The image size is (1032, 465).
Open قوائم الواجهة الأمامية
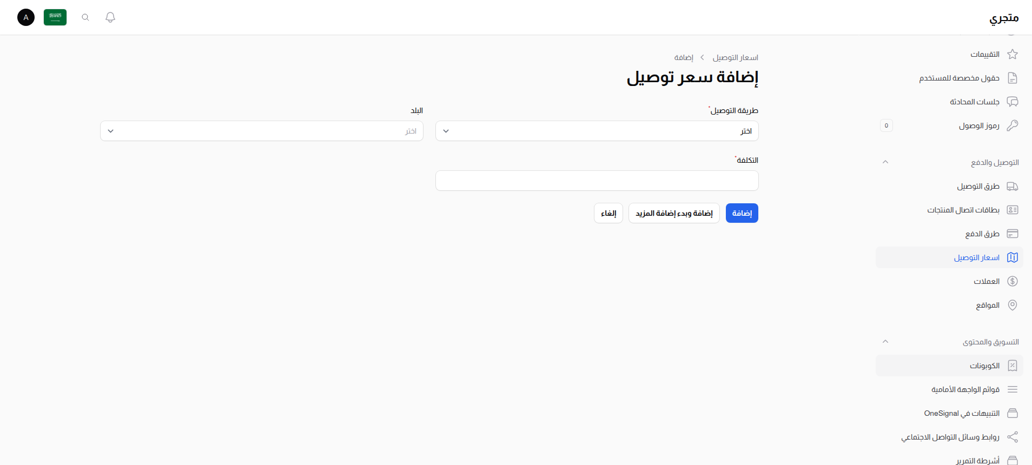point(949,389)
